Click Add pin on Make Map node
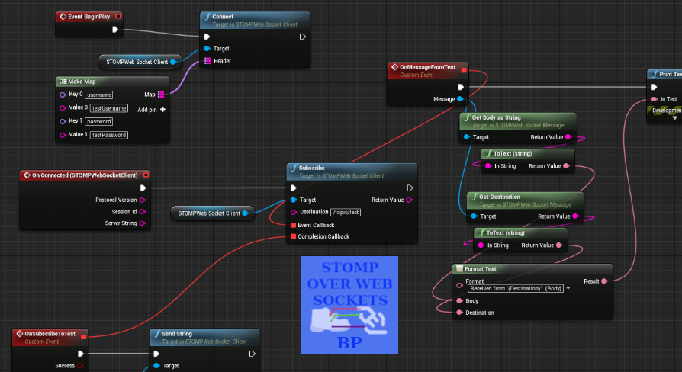The height and width of the screenshot is (372, 682). coord(152,109)
